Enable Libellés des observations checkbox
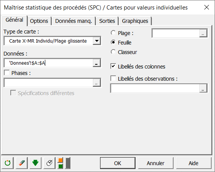The image size is (215, 172). 113,78
